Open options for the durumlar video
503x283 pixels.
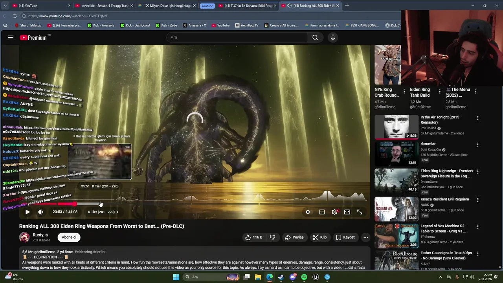pyautogui.click(x=478, y=145)
